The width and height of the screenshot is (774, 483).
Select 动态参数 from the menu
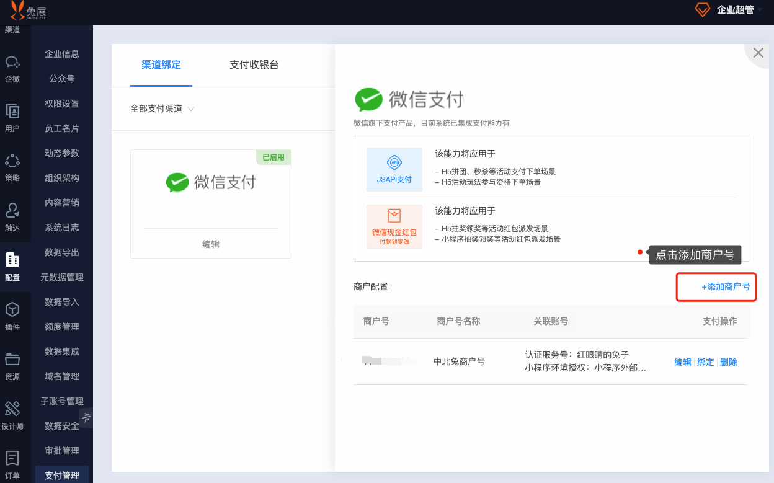coord(62,153)
